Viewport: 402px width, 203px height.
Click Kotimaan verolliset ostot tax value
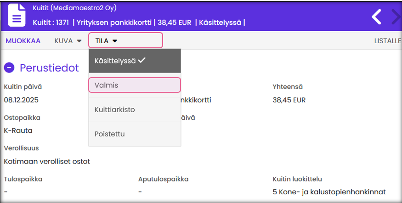click(x=47, y=161)
